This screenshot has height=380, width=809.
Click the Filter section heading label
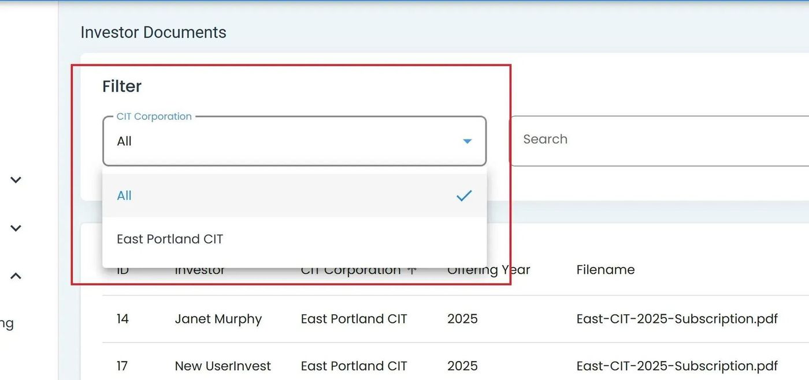[121, 86]
